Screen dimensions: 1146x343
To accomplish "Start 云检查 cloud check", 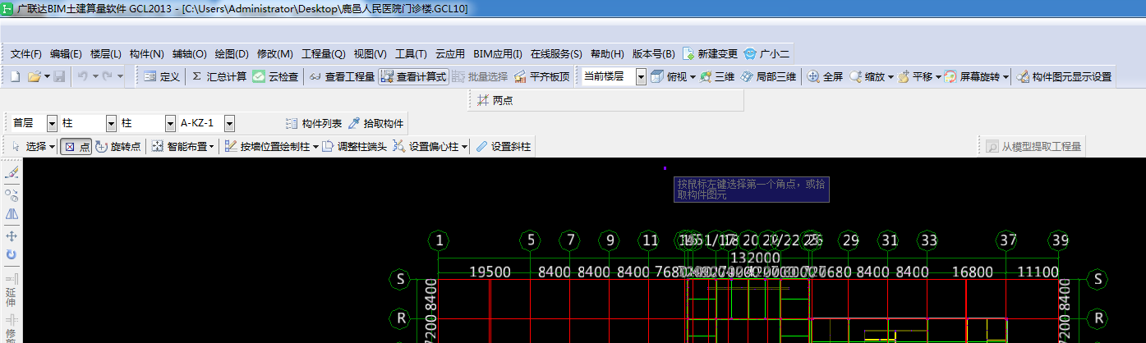I will (x=275, y=76).
